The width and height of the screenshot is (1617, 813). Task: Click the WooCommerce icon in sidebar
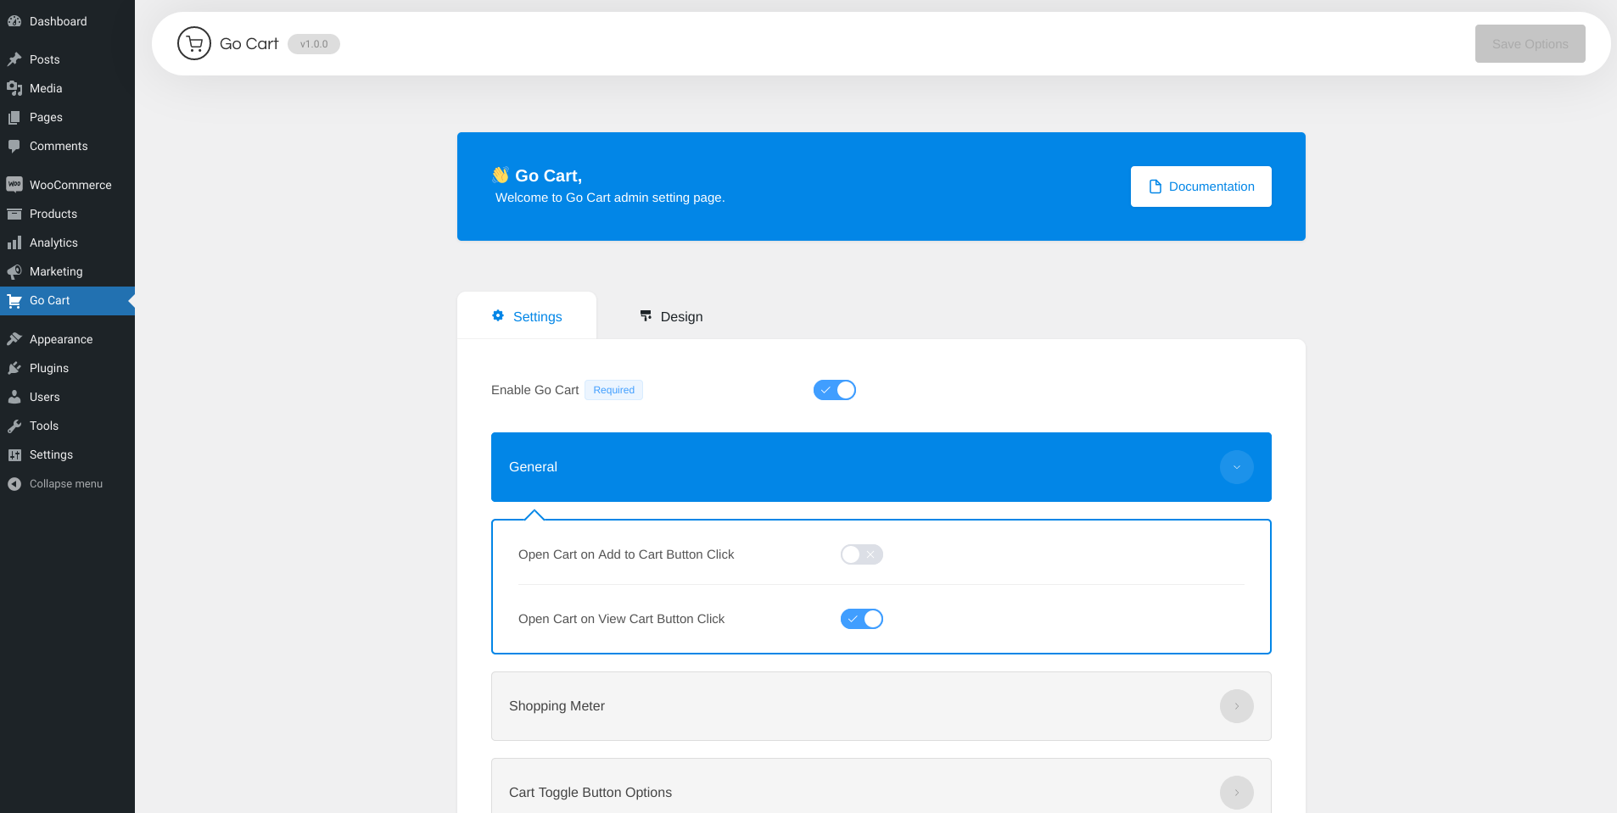14,185
